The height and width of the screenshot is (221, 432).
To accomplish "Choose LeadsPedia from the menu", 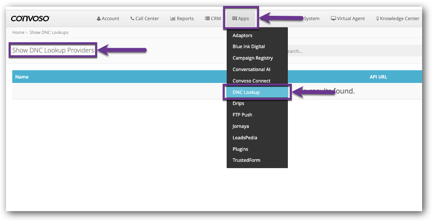I will (257, 138).
